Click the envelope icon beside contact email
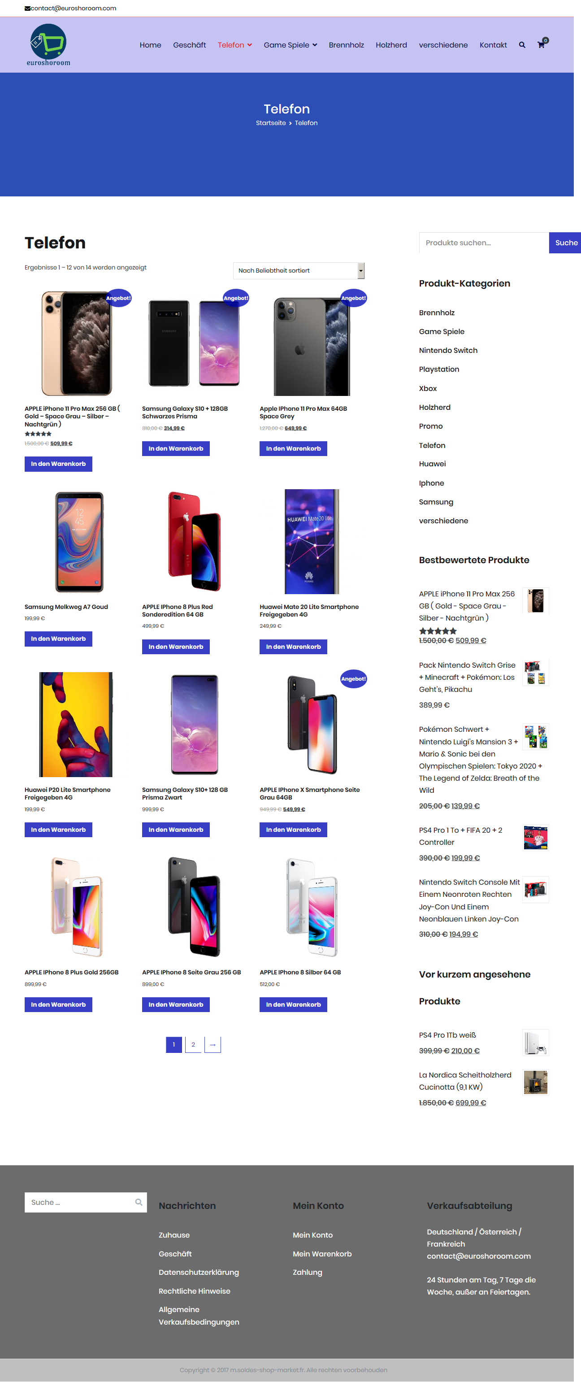 (x=27, y=9)
